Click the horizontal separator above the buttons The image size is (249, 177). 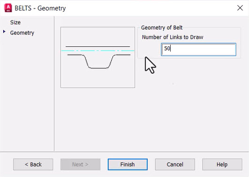125,152
